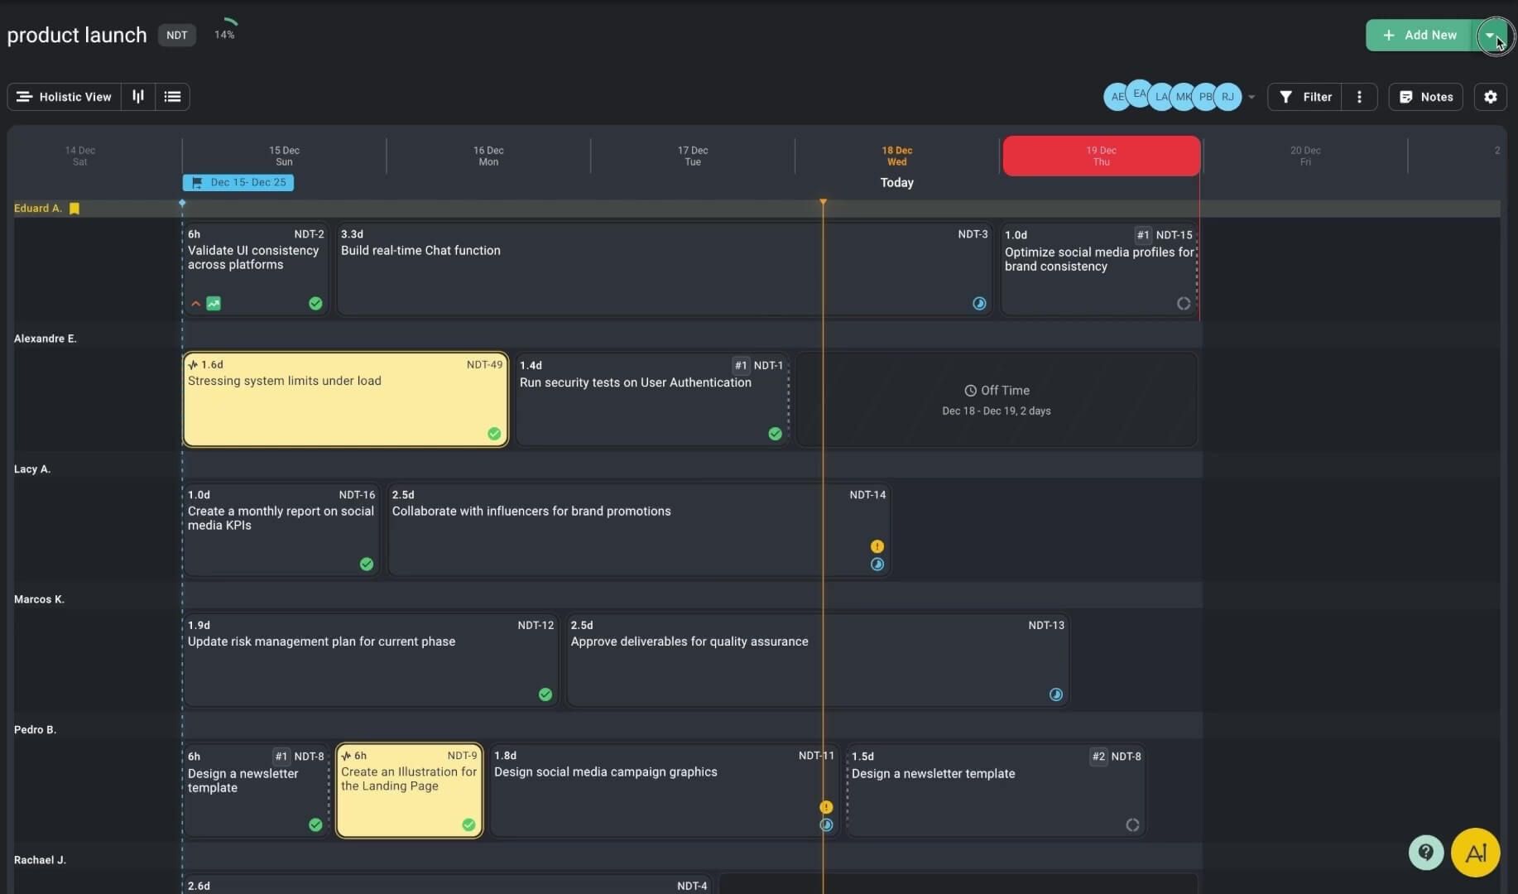The width and height of the screenshot is (1518, 894).
Task: Switch to the list view icon
Action: (x=172, y=97)
